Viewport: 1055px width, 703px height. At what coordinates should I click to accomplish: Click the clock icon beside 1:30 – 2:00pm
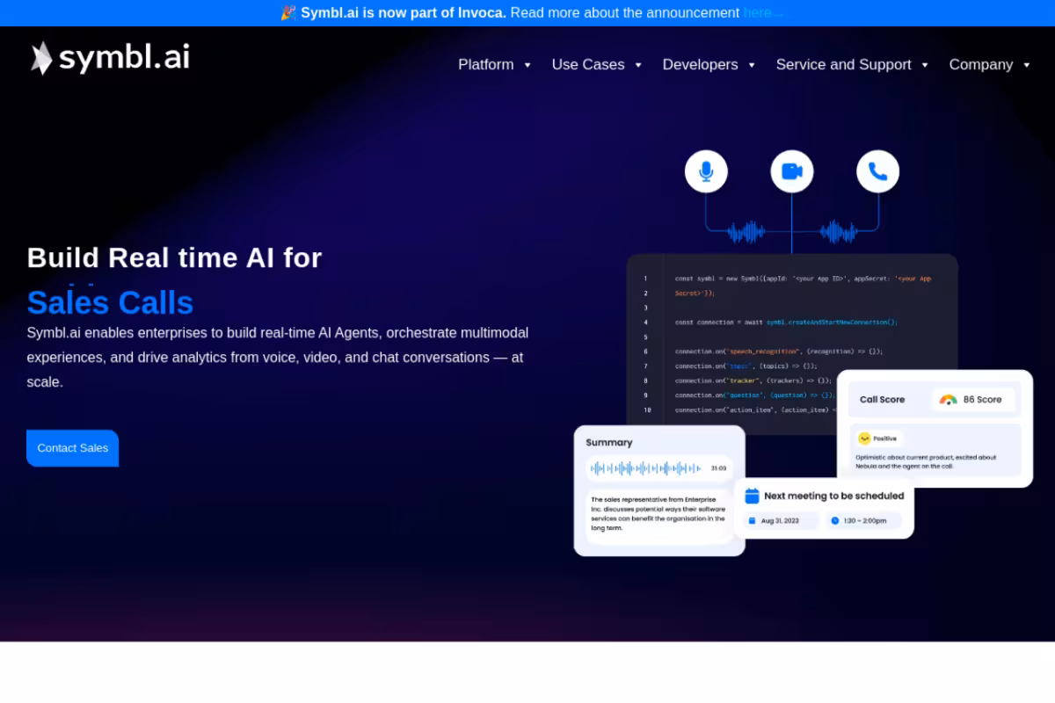point(835,521)
